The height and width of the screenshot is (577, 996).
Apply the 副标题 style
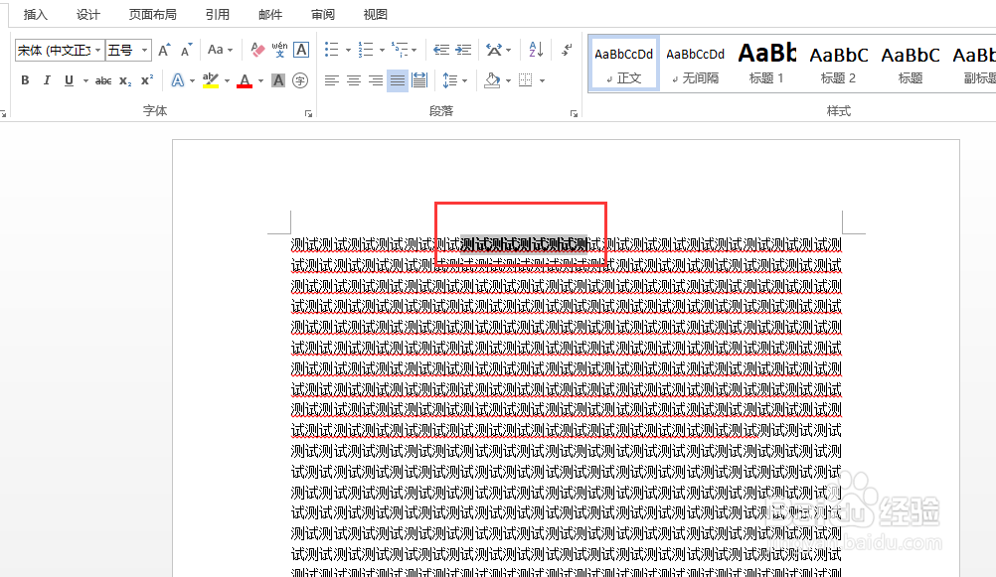[974, 64]
